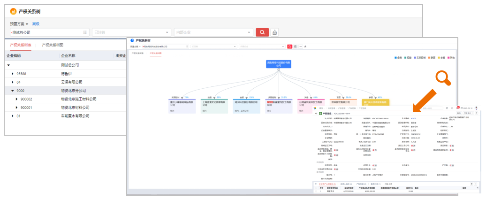Toggle the 控股 legend item
The image size is (486, 200).
click(408, 58)
